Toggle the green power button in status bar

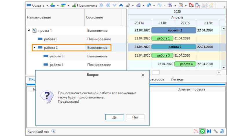pyautogui.click(x=202, y=132)
